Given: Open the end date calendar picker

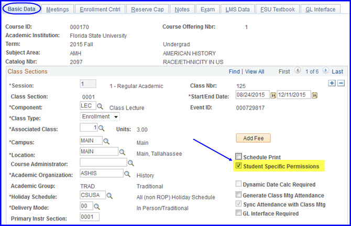Looking at the screenshot, I should (314, 95).
